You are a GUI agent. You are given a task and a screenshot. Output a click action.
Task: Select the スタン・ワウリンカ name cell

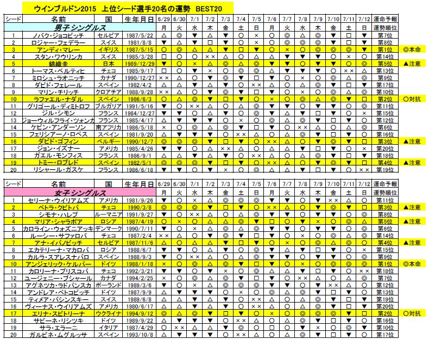click(59, 57)
